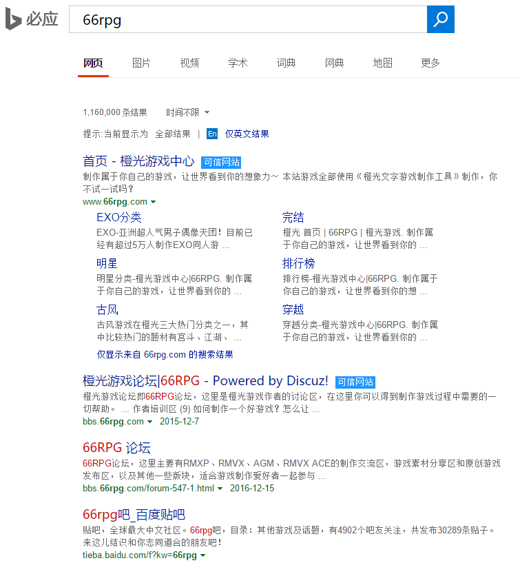
Task: Open the 学术 tab
Action: (x=238, y=63)
